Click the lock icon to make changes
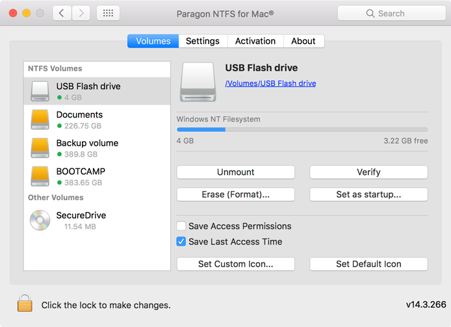The image size is (451, 327). [x=25, y=303]
